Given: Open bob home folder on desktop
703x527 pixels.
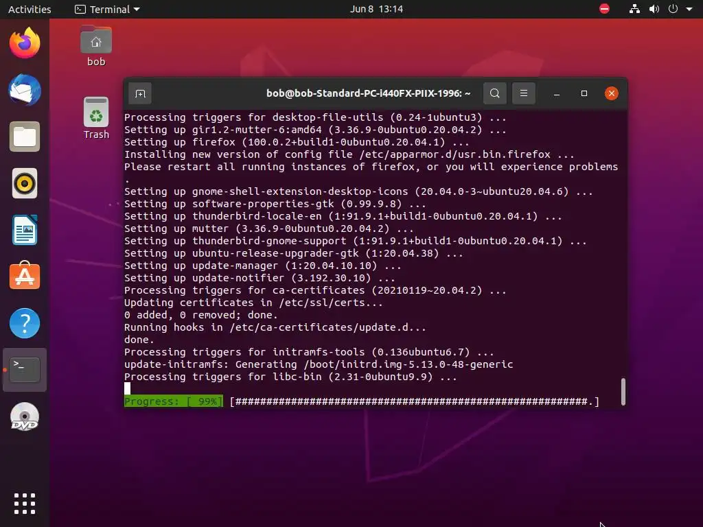Looking at the screenshot, I should point(96,46).
